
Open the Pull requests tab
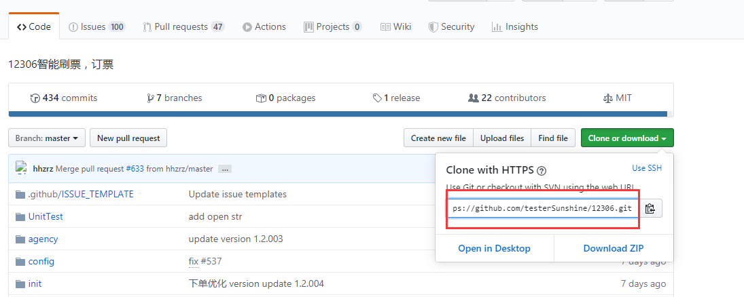click(x=183, y=26)
